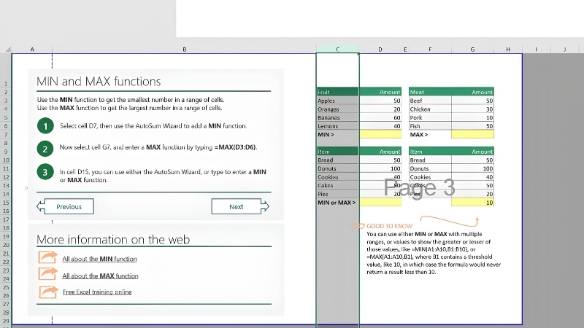Select the Pork cell
Viewport: 584px width, 328px height.
(430, 117)
